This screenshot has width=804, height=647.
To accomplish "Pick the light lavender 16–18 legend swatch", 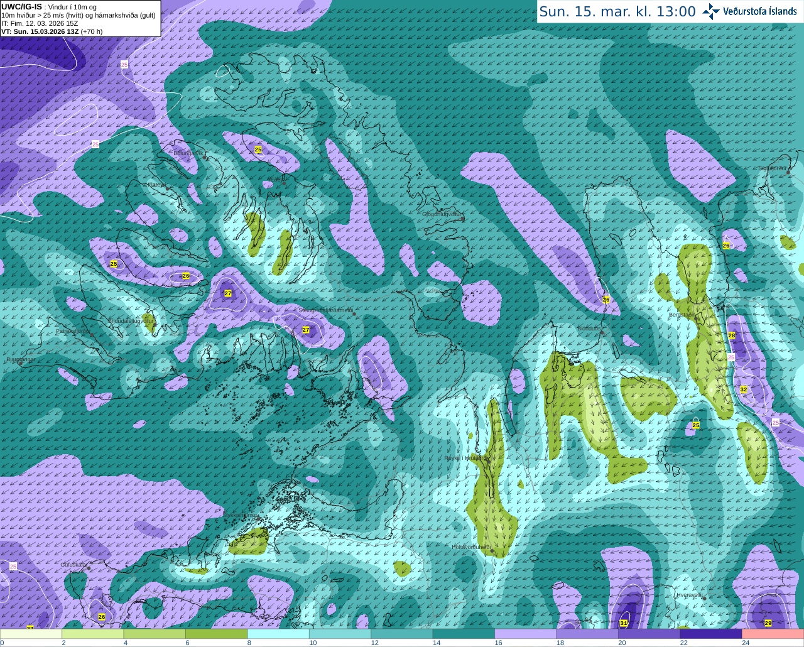I will pyautogui.click(x=526, y=634).
